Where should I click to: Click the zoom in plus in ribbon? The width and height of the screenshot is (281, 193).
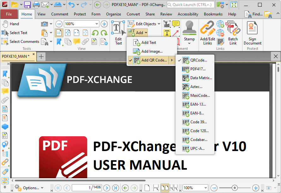[x=104, y=24]
